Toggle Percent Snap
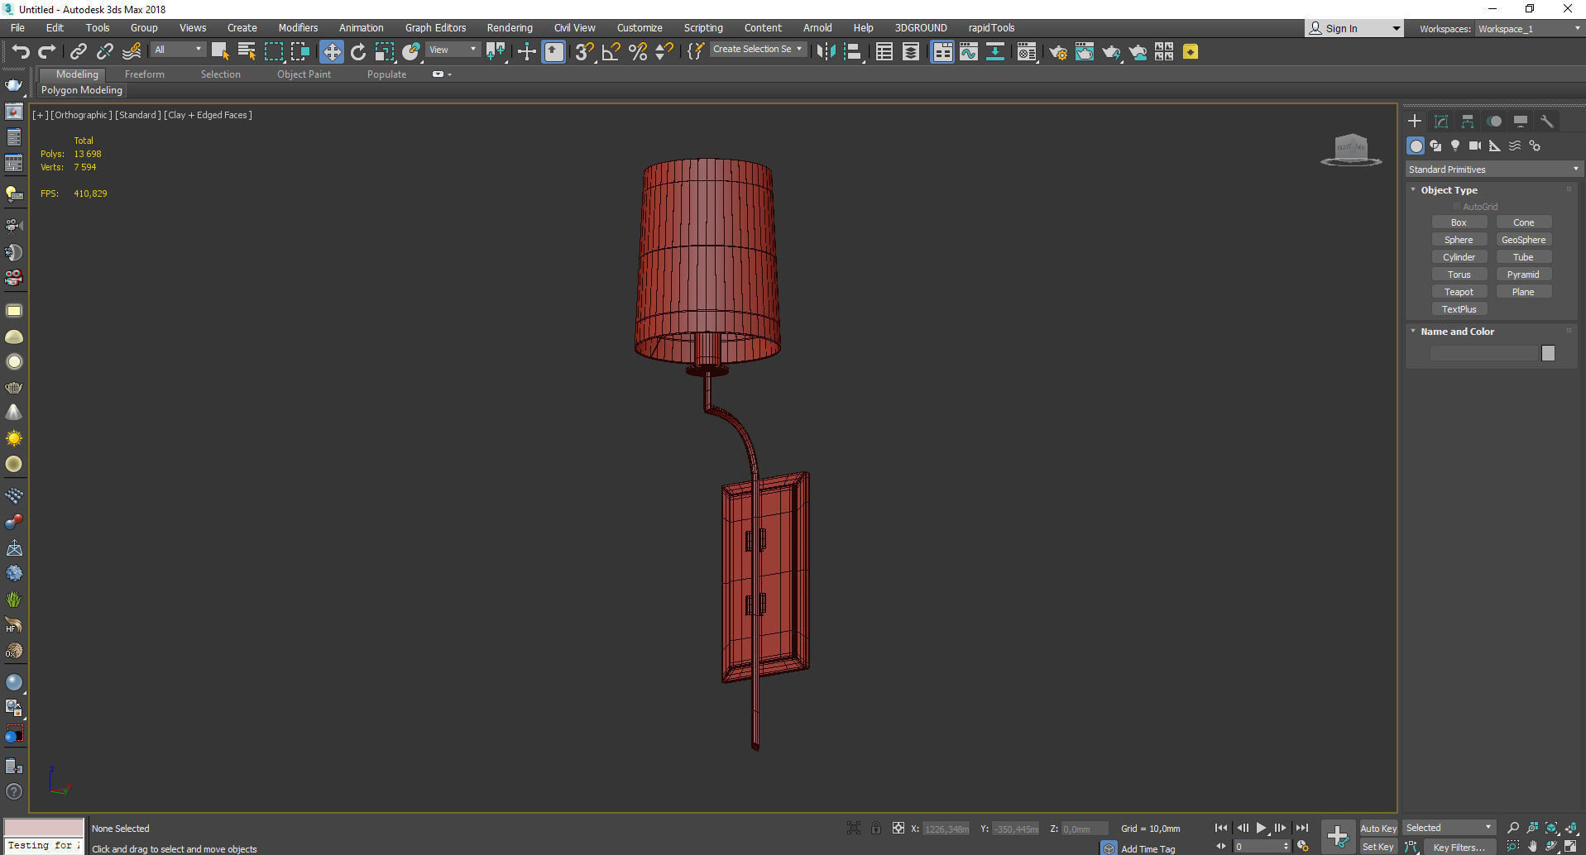The height and width of the screenshot is (855, 1586). pos(638,52)
